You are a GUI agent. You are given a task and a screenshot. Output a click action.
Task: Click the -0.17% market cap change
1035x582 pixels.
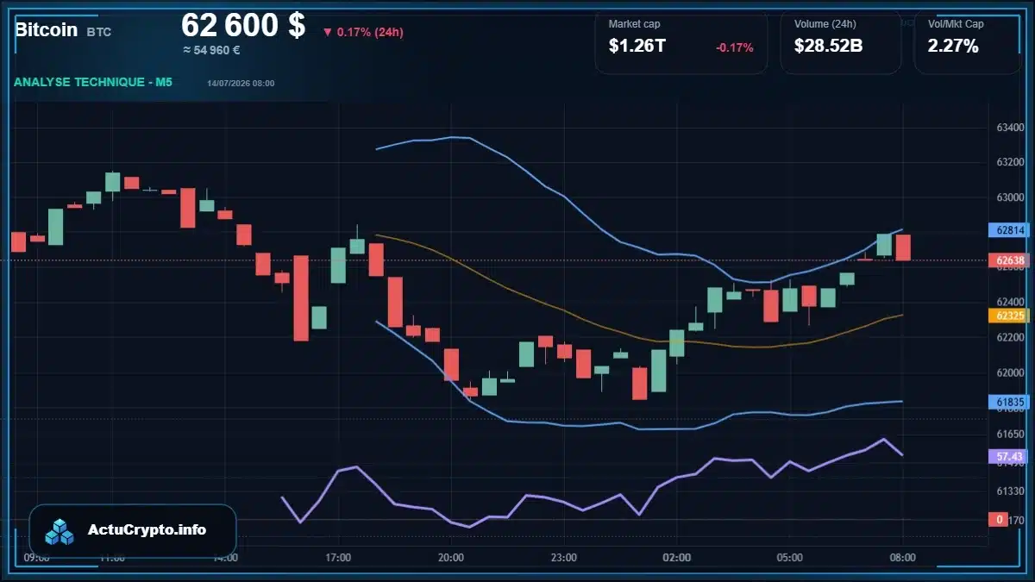[x=734, y=47]
